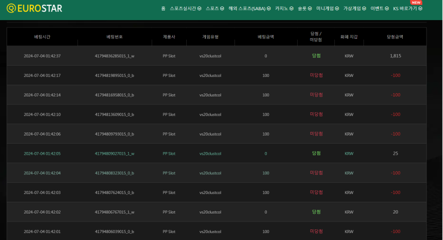Click the 베팅번호 column header
This screenshot has width=443, height=240.
pos(115,37)
